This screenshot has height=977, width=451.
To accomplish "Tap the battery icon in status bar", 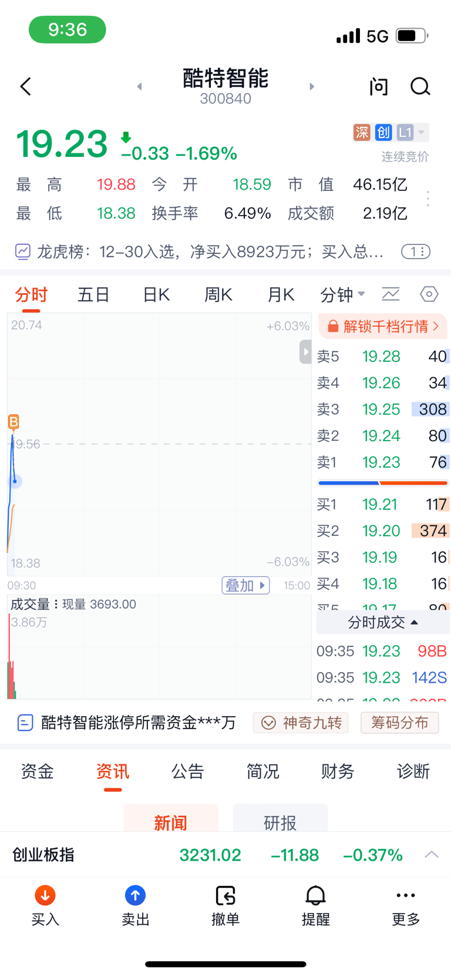I will [x=412, y=36].
